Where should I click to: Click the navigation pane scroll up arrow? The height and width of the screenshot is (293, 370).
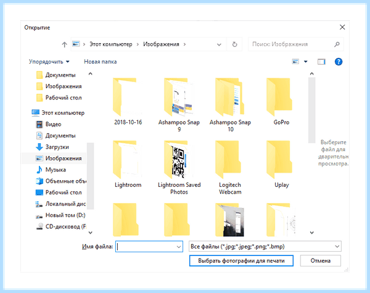[90, 73]
